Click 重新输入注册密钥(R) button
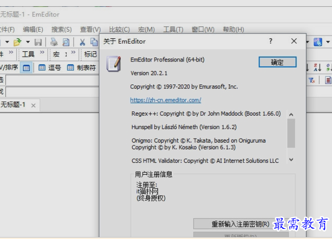This screenshot has height=239, width=332. click(241, 224)
